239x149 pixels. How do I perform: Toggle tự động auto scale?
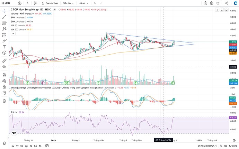232,146
